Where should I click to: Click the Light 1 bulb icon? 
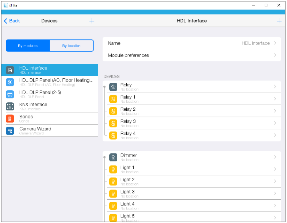click(113, 169)
